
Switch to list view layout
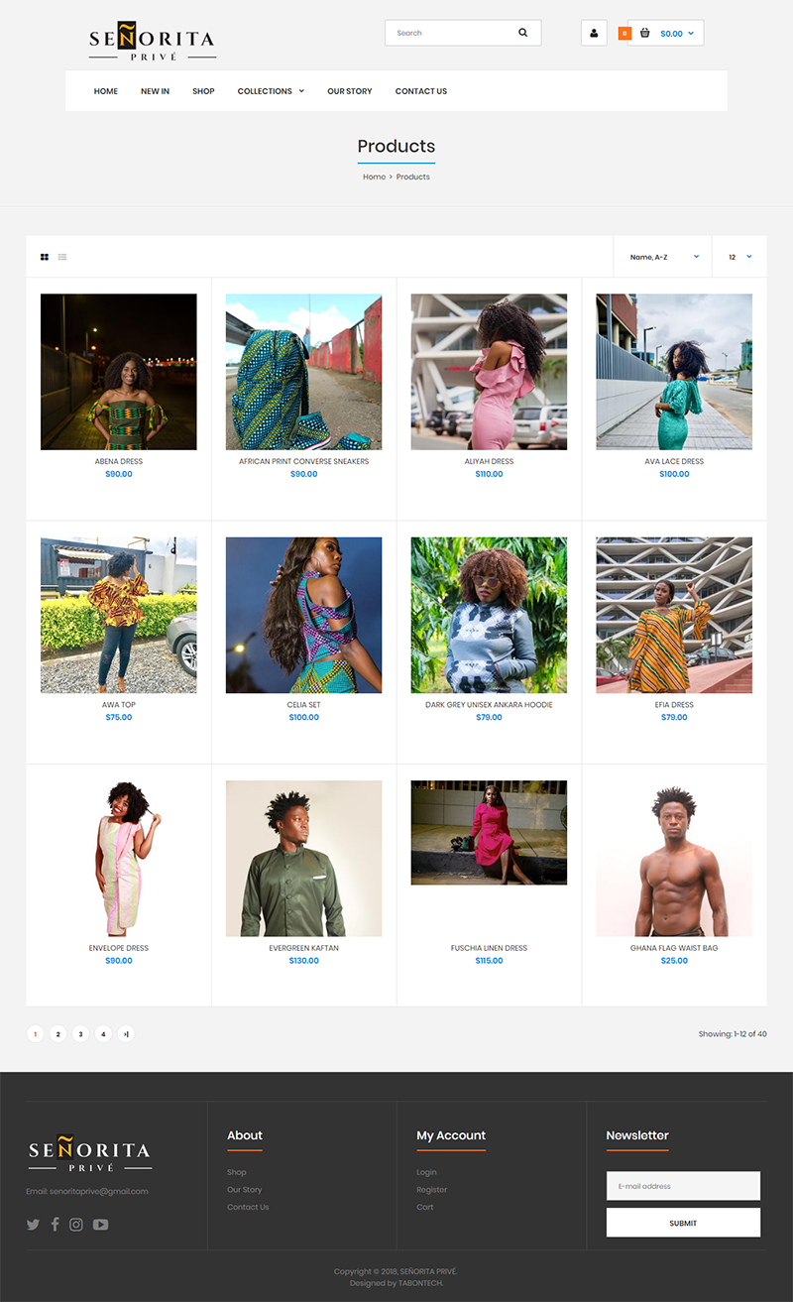(x=62, y=257)
